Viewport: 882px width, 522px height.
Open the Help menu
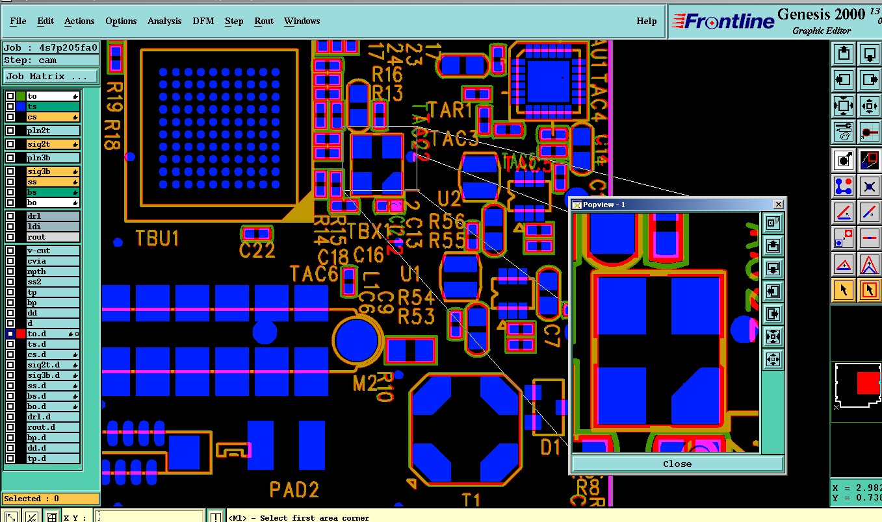[x=646, y=21]
